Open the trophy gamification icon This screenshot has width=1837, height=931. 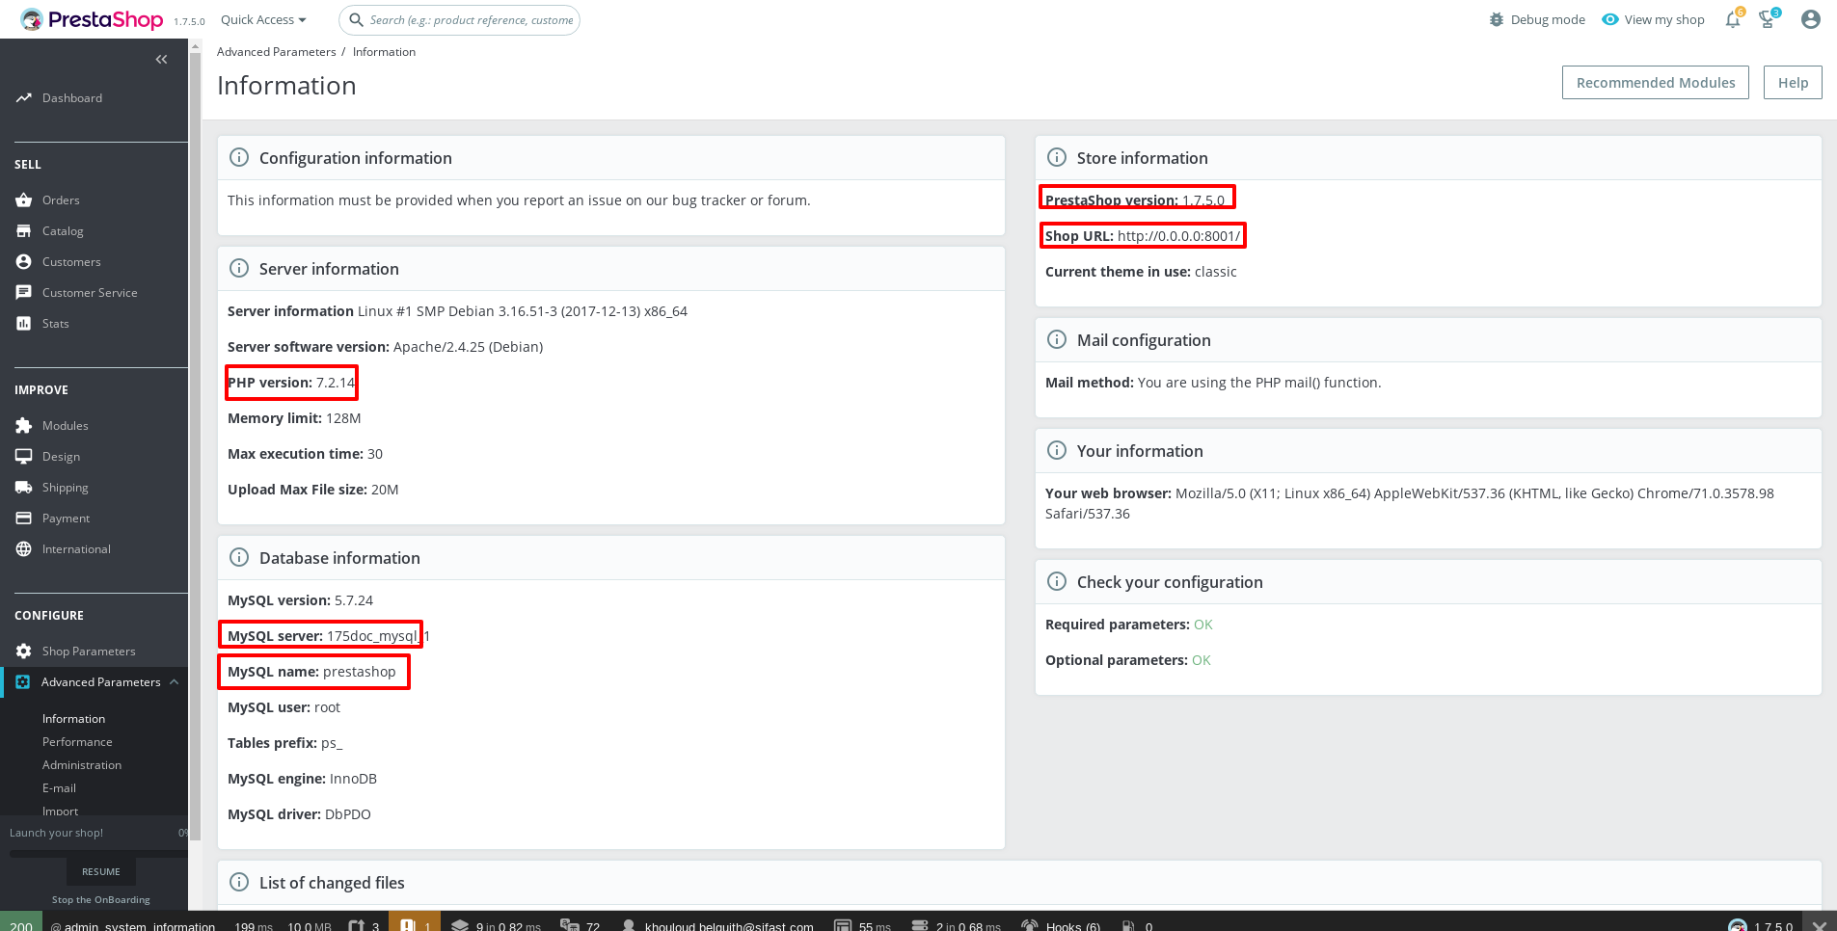[x=1768, y=19]
